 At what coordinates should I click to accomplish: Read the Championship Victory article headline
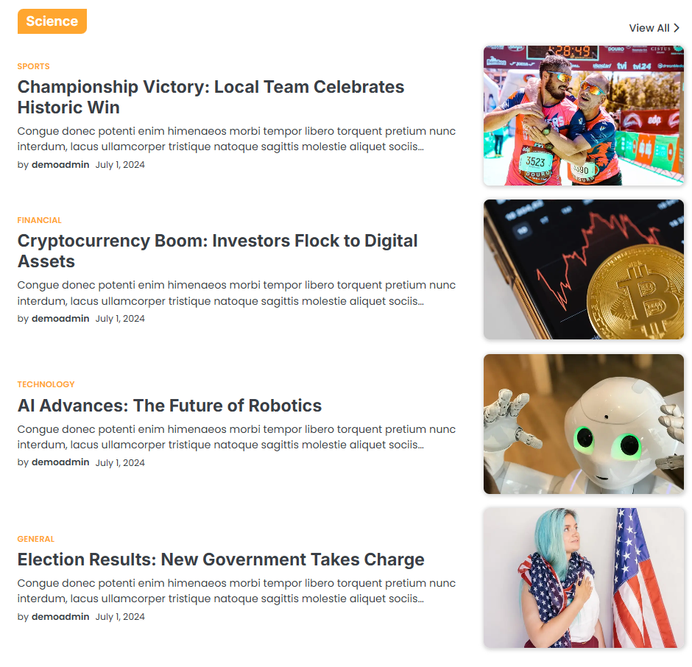[x=211, y=97]
